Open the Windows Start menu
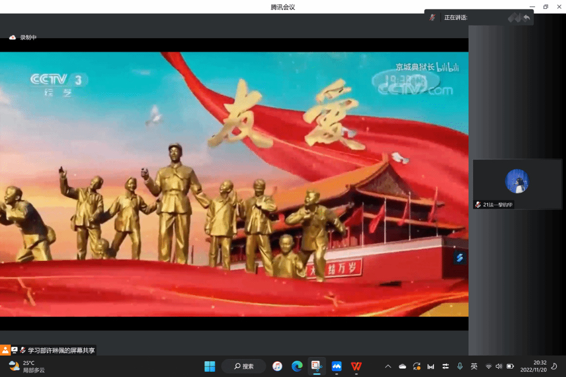Screen dimensions: 566x377 pos(210,366)
